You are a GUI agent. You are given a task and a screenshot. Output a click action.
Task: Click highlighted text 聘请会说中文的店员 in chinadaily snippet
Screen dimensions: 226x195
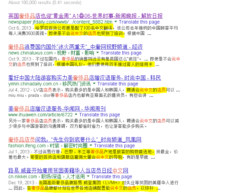(146, 90)
